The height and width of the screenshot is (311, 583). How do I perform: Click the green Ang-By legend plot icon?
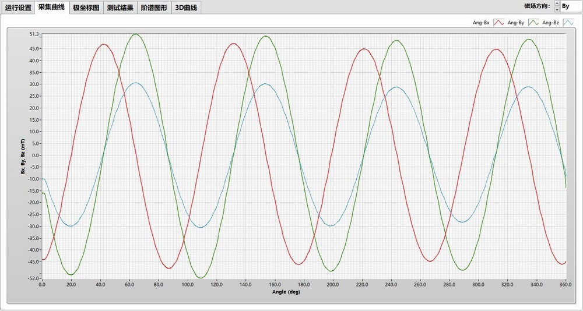click(x=533, y=23)
